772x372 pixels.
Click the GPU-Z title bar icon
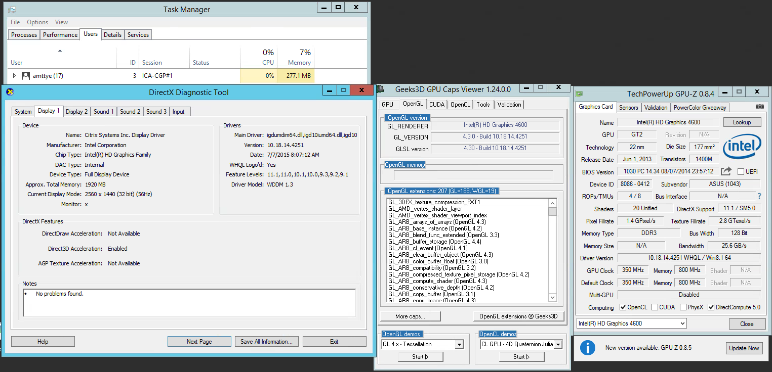click(x=579, y=94)
